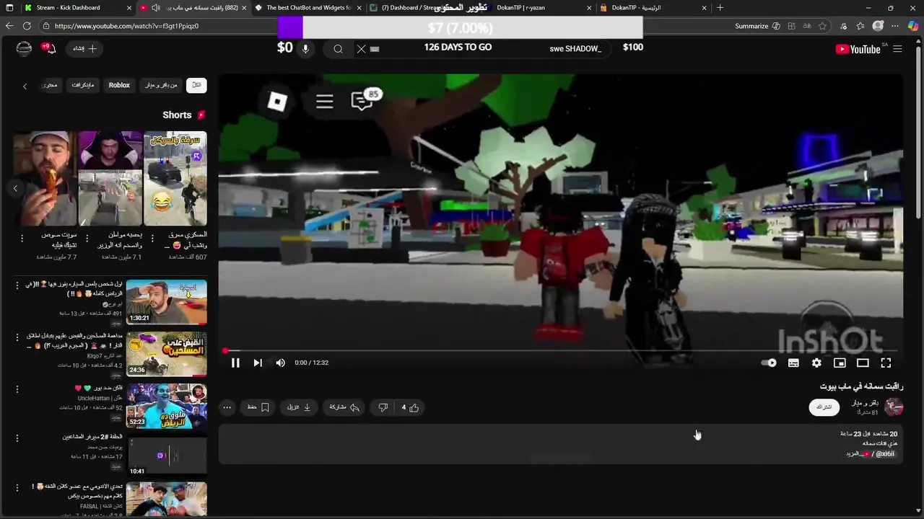Seek along the red video progress bar
Screen dimensions: 924x519
click(x=561, y=351)
